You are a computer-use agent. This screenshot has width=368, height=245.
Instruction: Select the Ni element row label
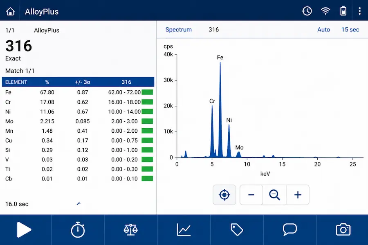coord(8,111)
